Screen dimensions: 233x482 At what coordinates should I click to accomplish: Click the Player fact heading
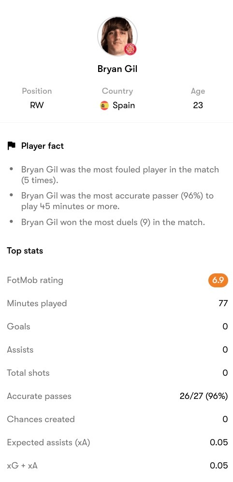[x=43, y=146]
